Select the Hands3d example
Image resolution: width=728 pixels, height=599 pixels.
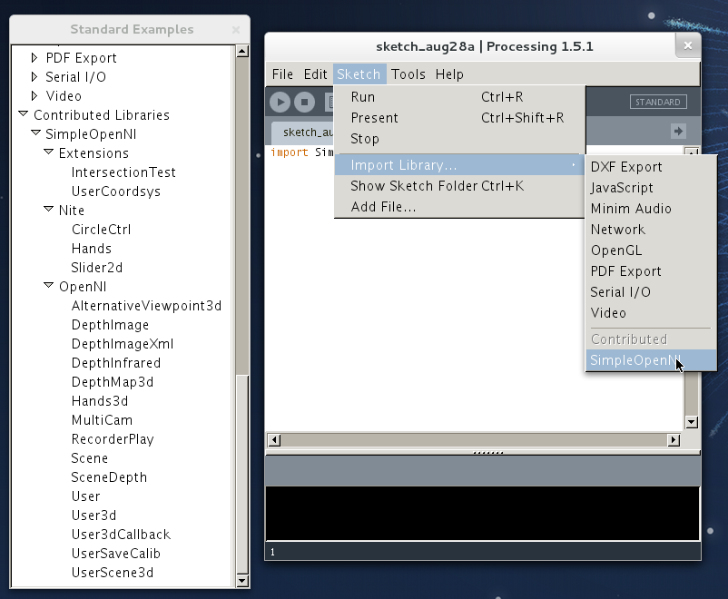tap(100, 401)
